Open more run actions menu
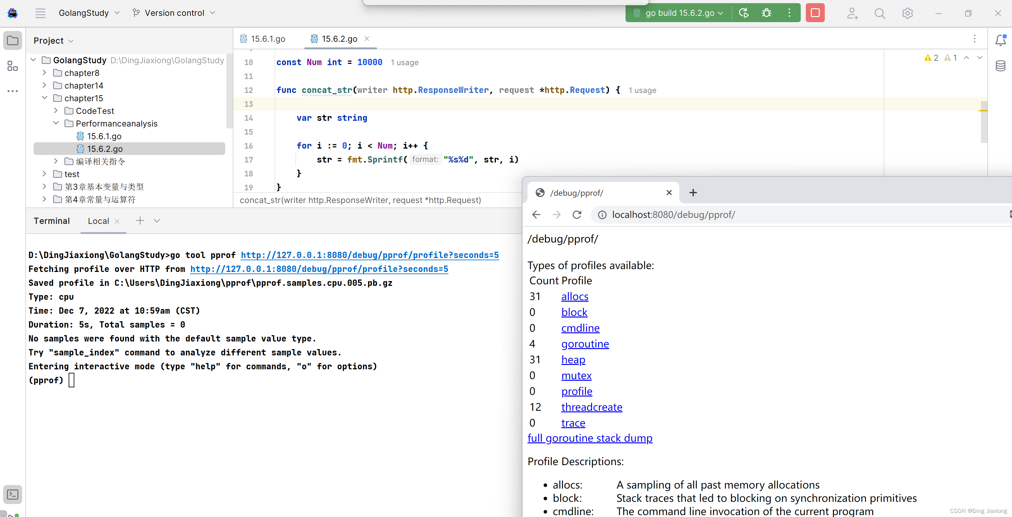 pos(789,13)
